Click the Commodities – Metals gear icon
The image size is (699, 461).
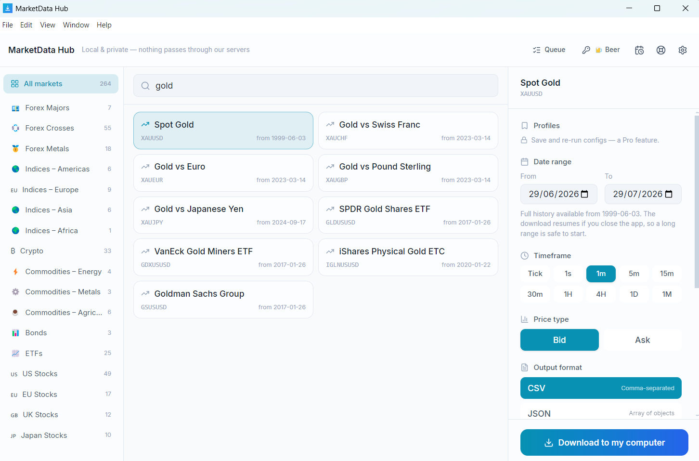[15, 292]
